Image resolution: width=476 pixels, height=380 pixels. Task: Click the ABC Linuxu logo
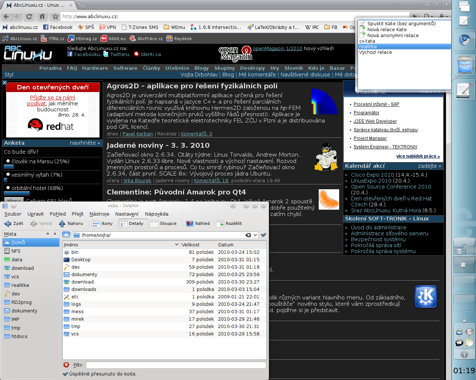click(28, 54)
